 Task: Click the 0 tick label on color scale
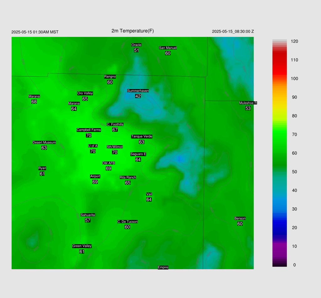coord(294,265)
